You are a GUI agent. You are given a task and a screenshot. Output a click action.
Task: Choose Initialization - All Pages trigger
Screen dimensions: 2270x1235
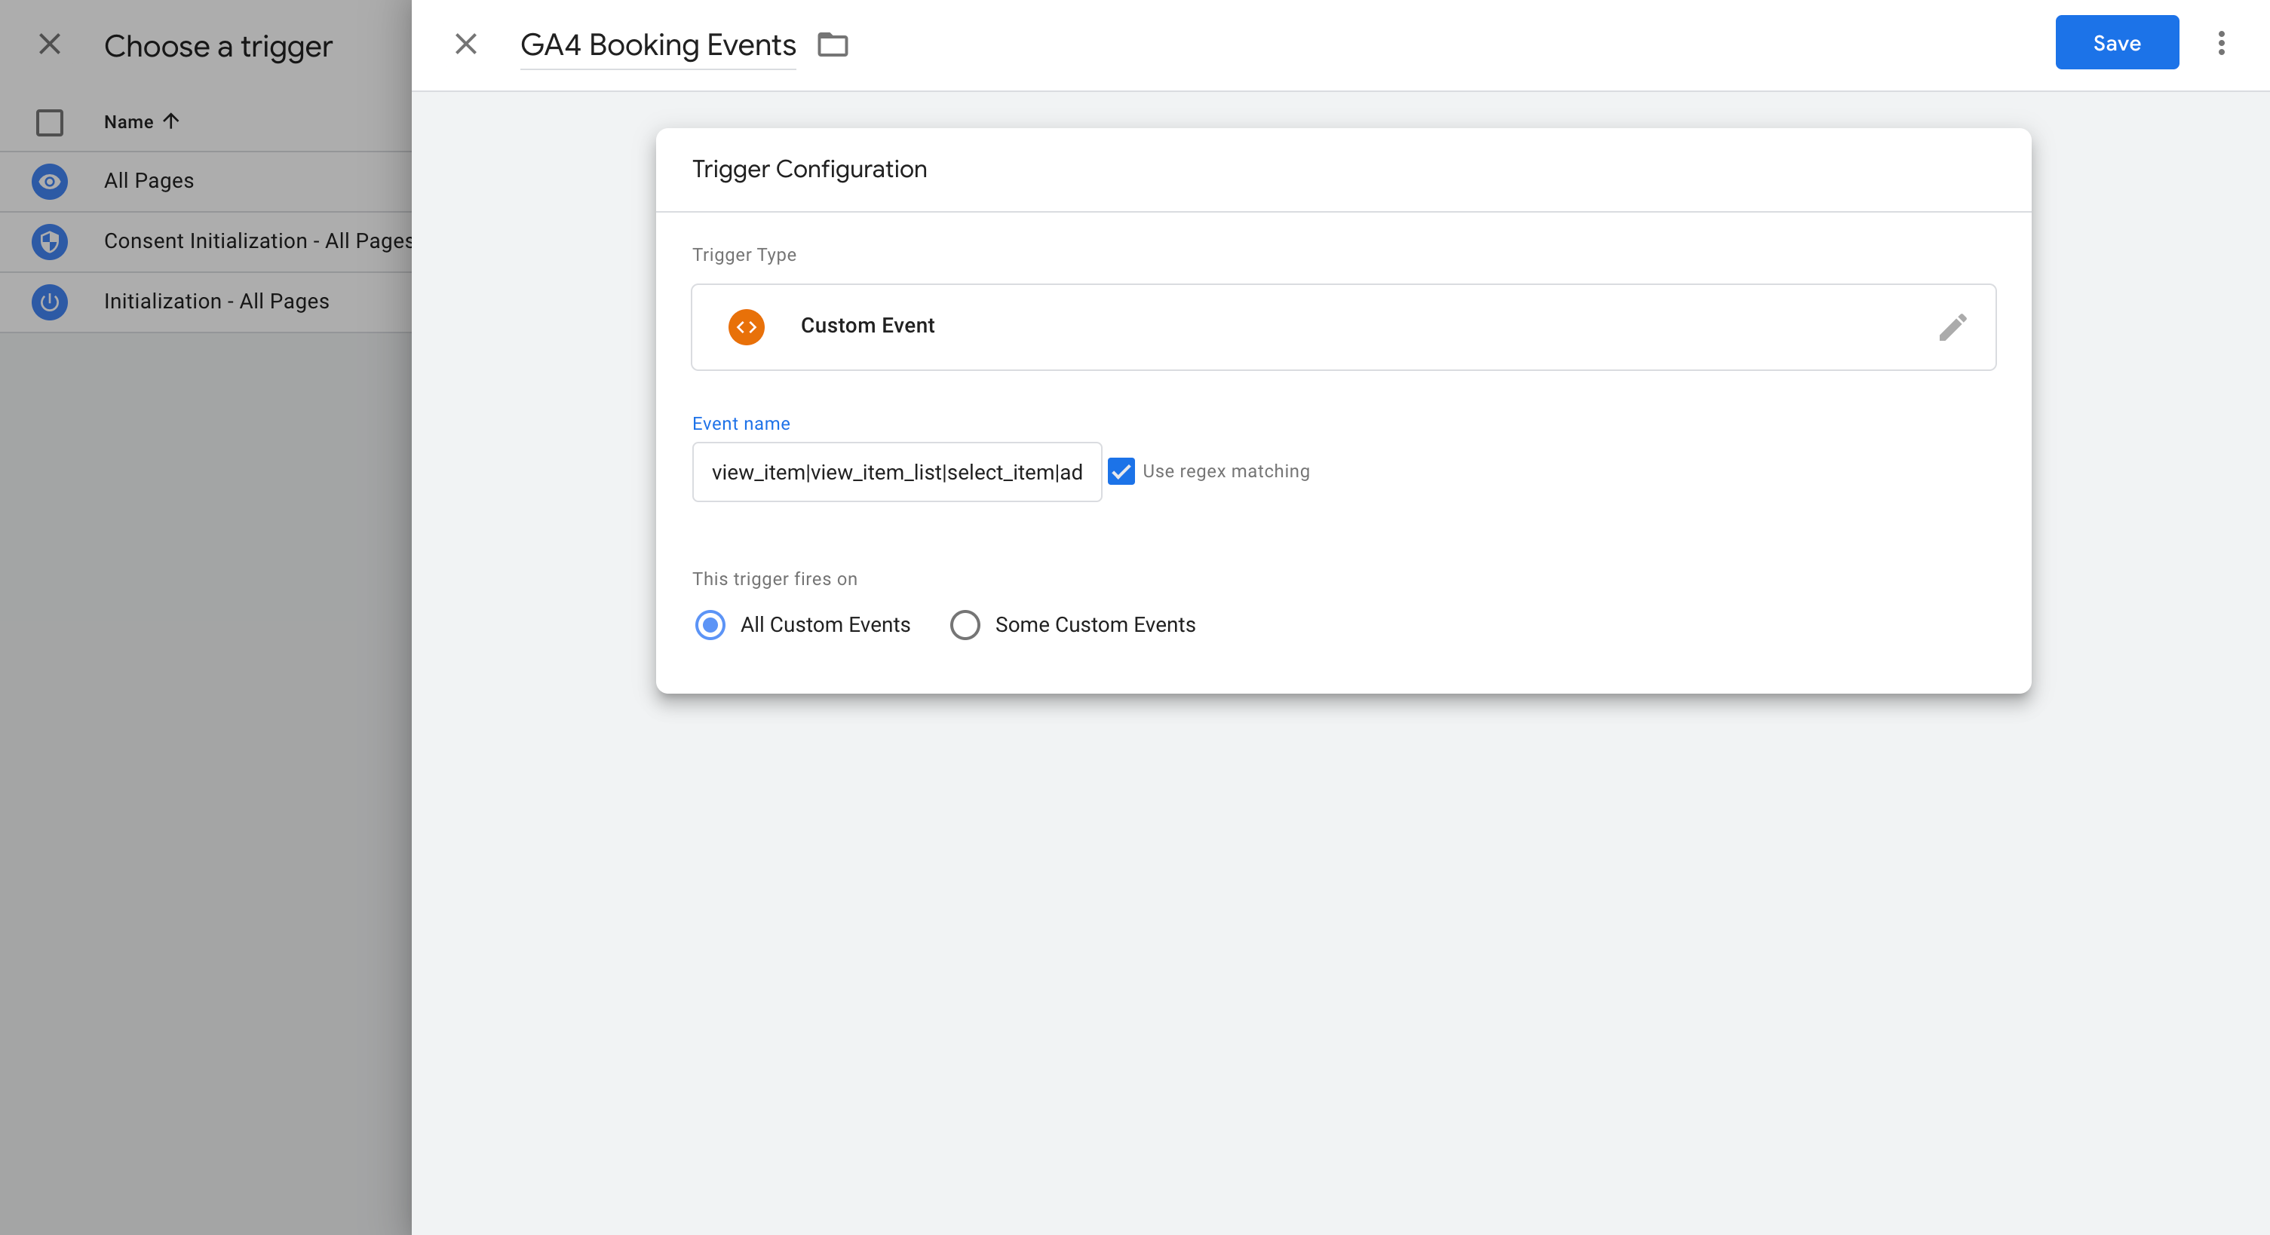pos(206,302)
